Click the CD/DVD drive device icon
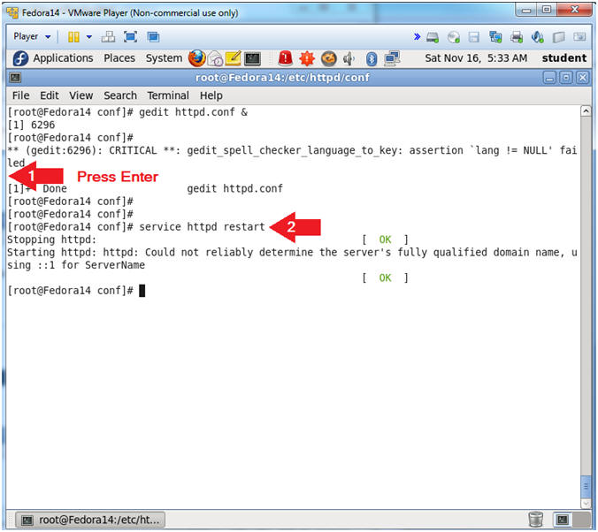This screenshot has height=532, width=598. click(454, 37)
